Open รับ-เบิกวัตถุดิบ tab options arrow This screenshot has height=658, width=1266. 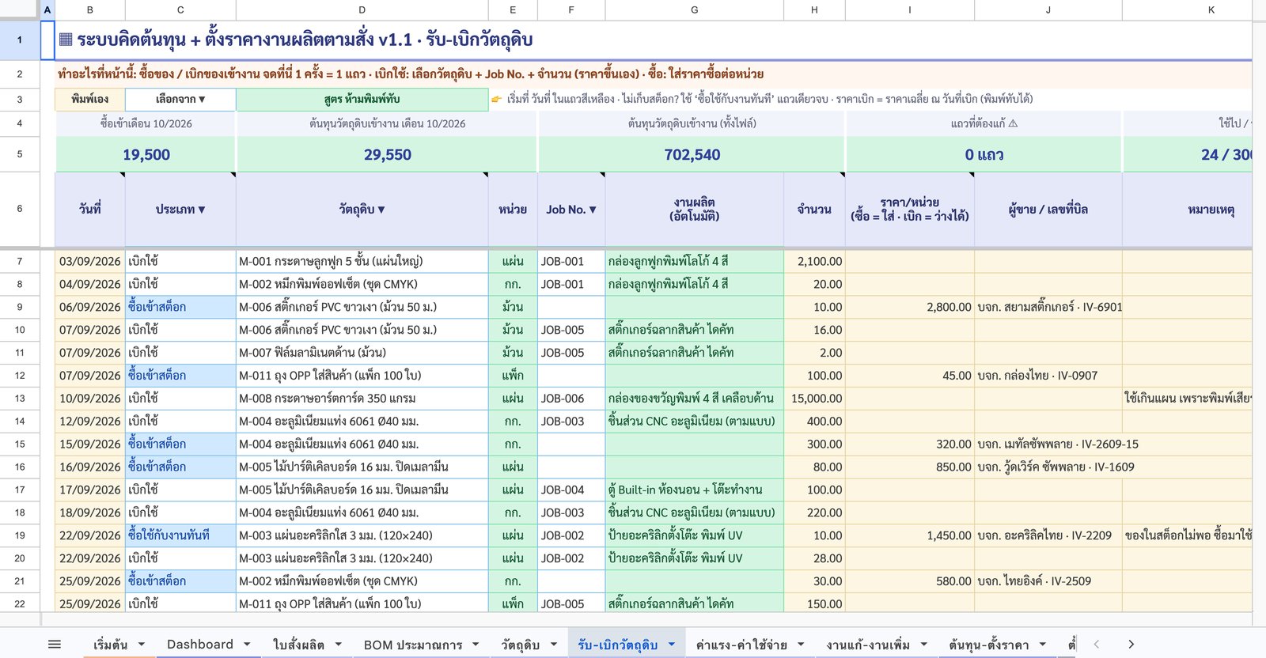click(x=672, y=645)
